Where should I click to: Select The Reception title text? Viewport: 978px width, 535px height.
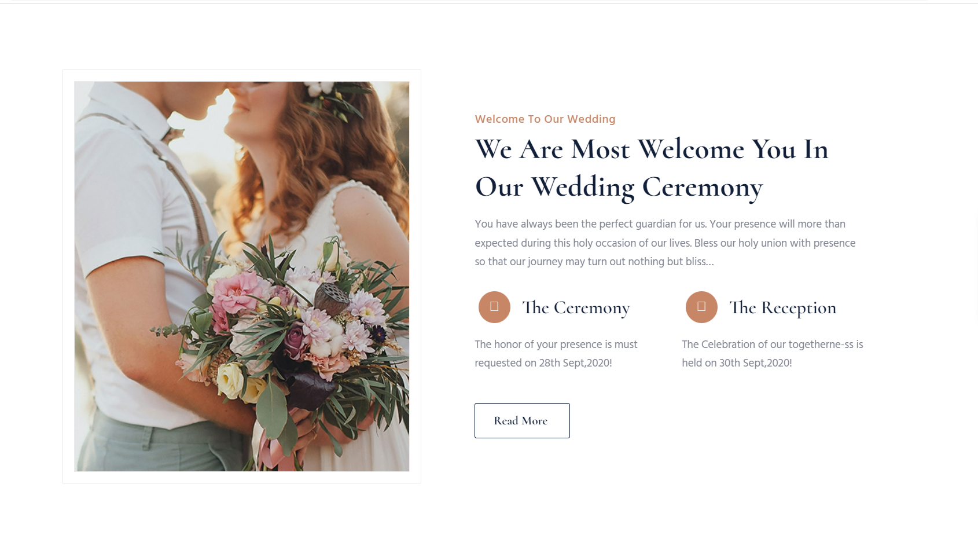783,307
